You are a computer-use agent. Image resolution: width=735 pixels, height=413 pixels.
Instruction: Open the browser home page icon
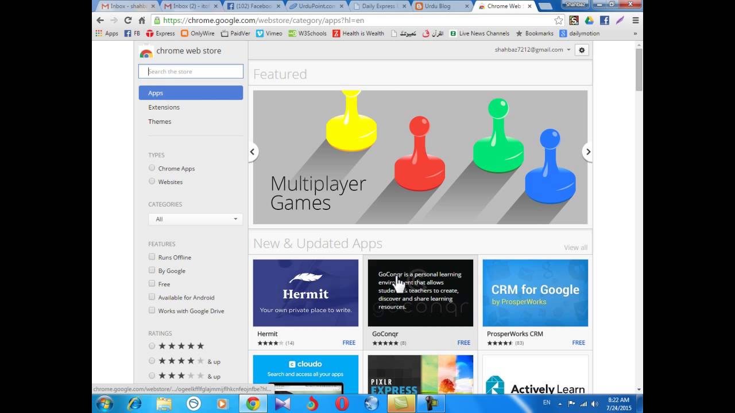coord(142,20)
